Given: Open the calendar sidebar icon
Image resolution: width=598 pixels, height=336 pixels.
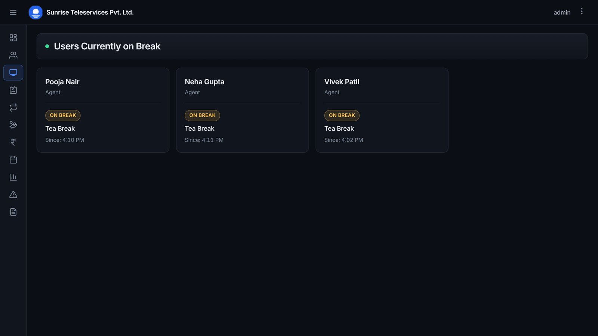Looking at the screenshot, I should coord(13,160).
